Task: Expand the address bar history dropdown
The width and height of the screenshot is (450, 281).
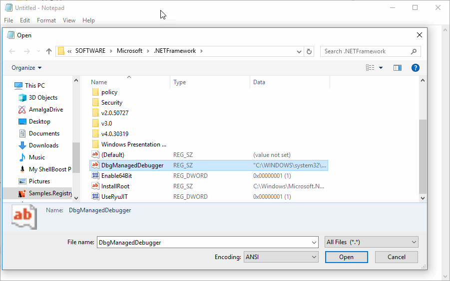Action: tap(299, 51)
